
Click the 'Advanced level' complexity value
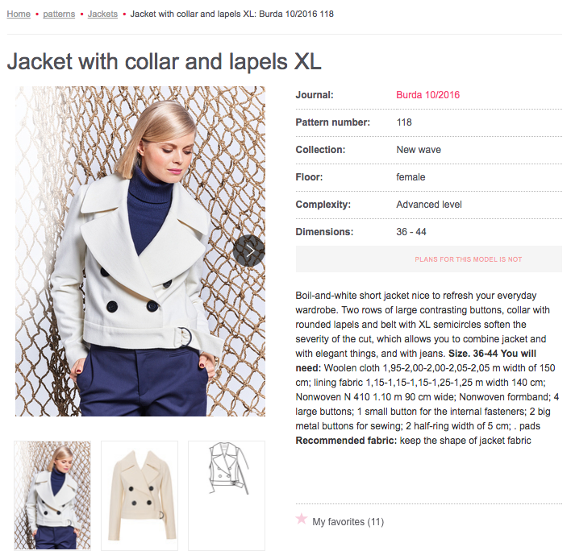point(429,205)
